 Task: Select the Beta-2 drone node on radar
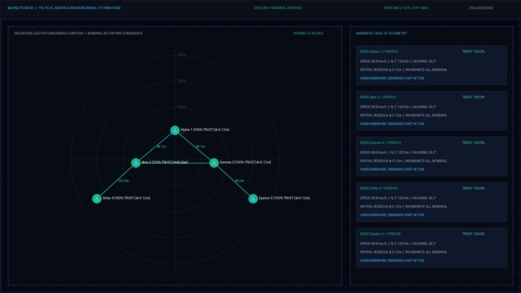(x=136, y=162)
